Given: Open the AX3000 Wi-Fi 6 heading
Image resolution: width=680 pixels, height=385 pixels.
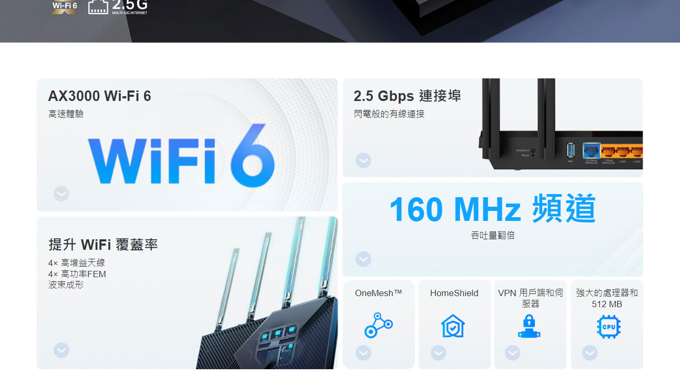Looking at the screenshot, I should (x=99, y=96).
